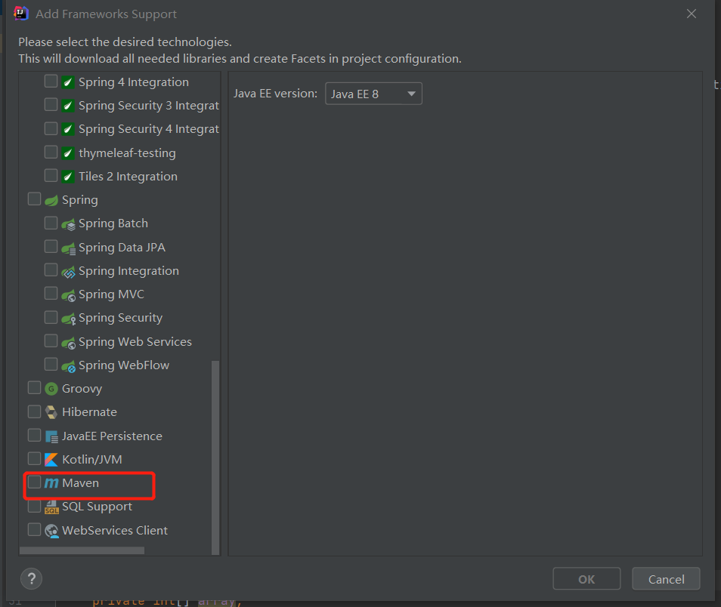The width and height of the screenshot is (721, 607).
Task: Select the Kotlin/JVM label
Action: [92, 460]
